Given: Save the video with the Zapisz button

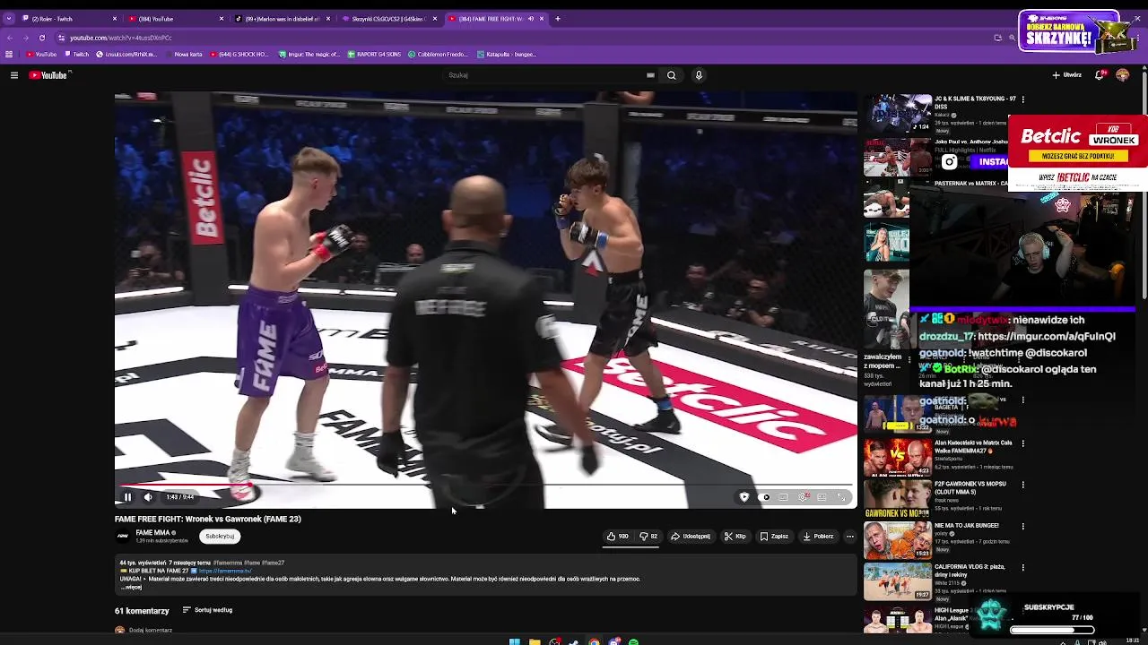Looking at the screenshot, I should [774, 537].
